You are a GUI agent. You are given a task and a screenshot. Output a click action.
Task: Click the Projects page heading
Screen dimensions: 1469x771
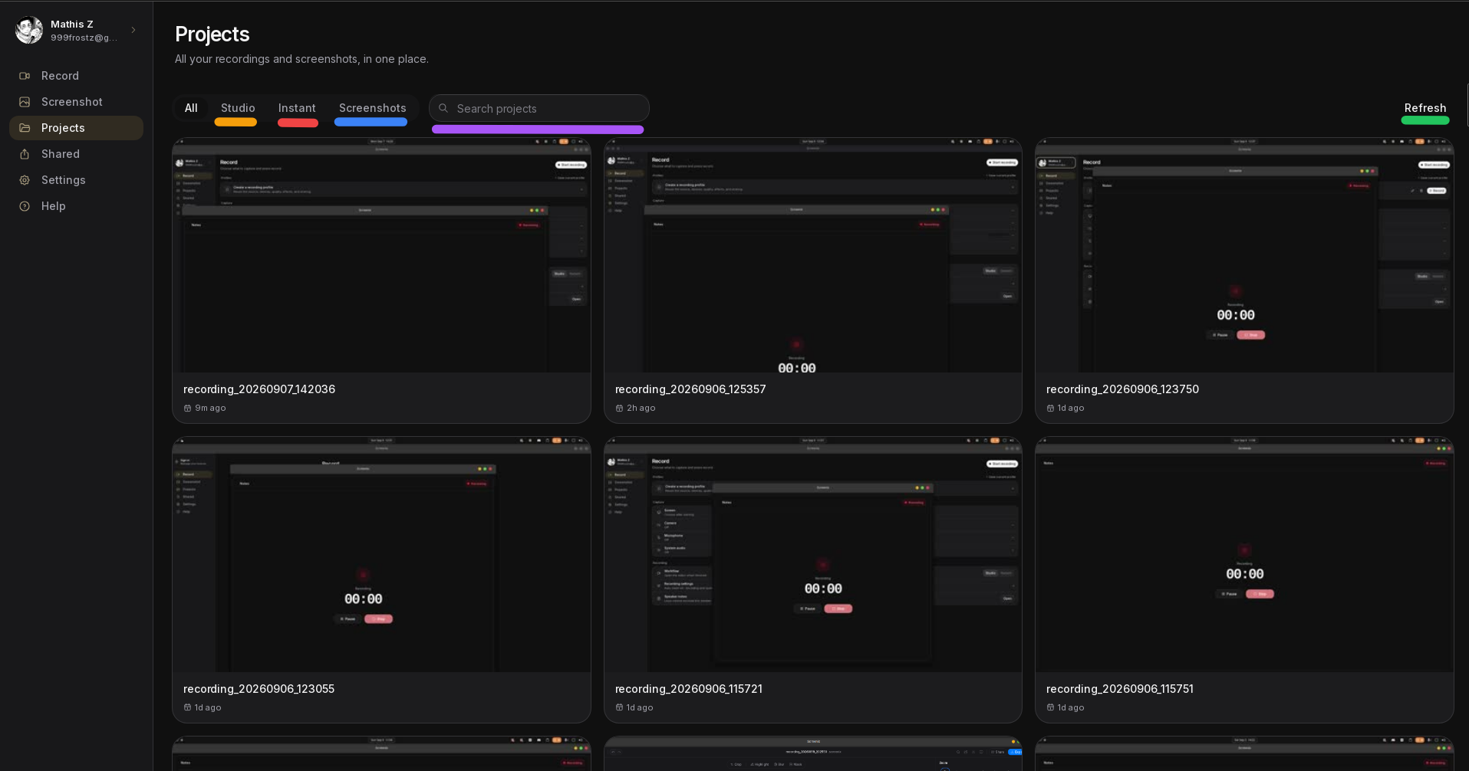(212, 34)
